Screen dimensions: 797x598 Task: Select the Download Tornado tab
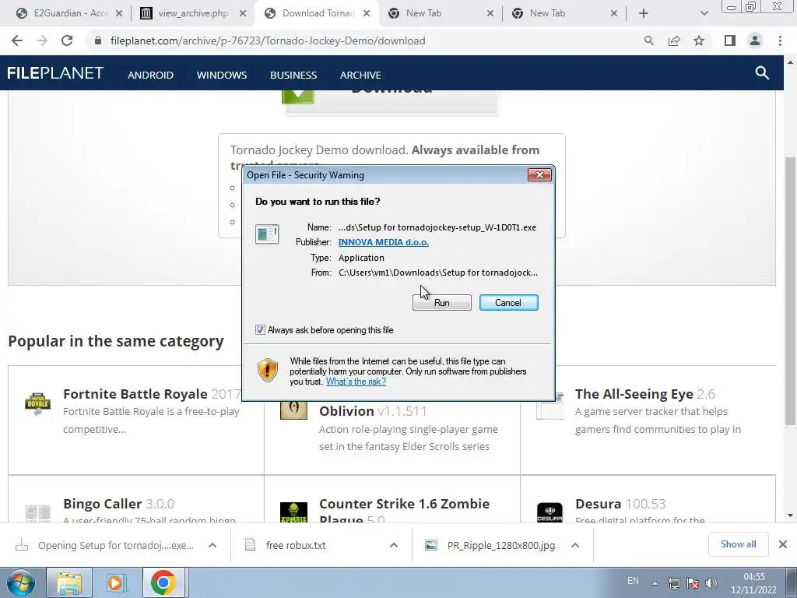[x=318, y=13]
